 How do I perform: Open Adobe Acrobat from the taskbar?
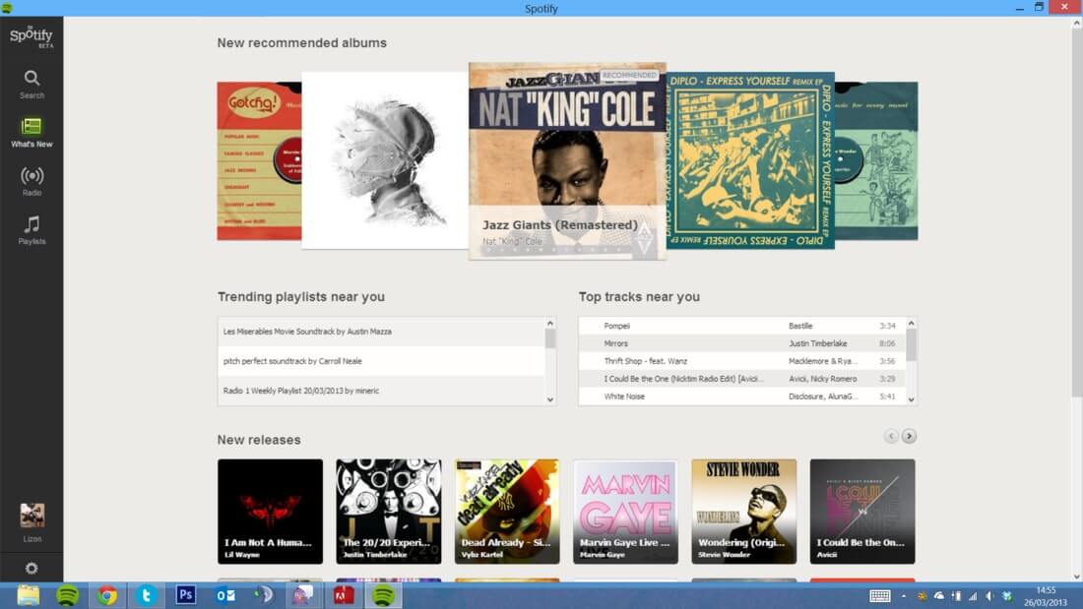344,595
